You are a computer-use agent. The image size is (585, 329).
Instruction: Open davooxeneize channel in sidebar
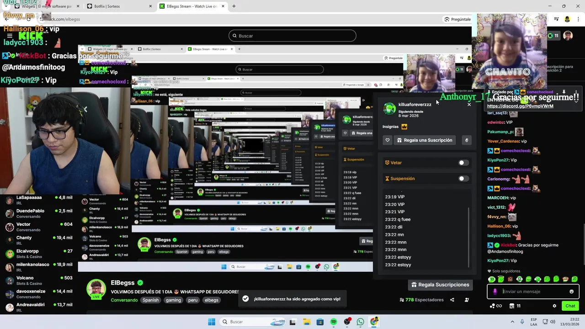pyautogui.click(x=39, y=294)
